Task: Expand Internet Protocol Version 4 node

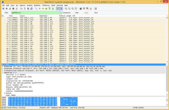Action: pyautogui.click(x=3, y=69)
